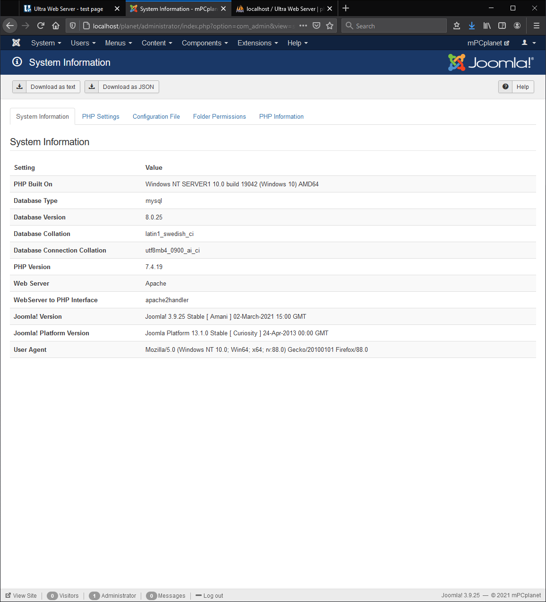This screenshot has height=602, width=546.
Task: Expand the System menu
Action: point(46,43)
